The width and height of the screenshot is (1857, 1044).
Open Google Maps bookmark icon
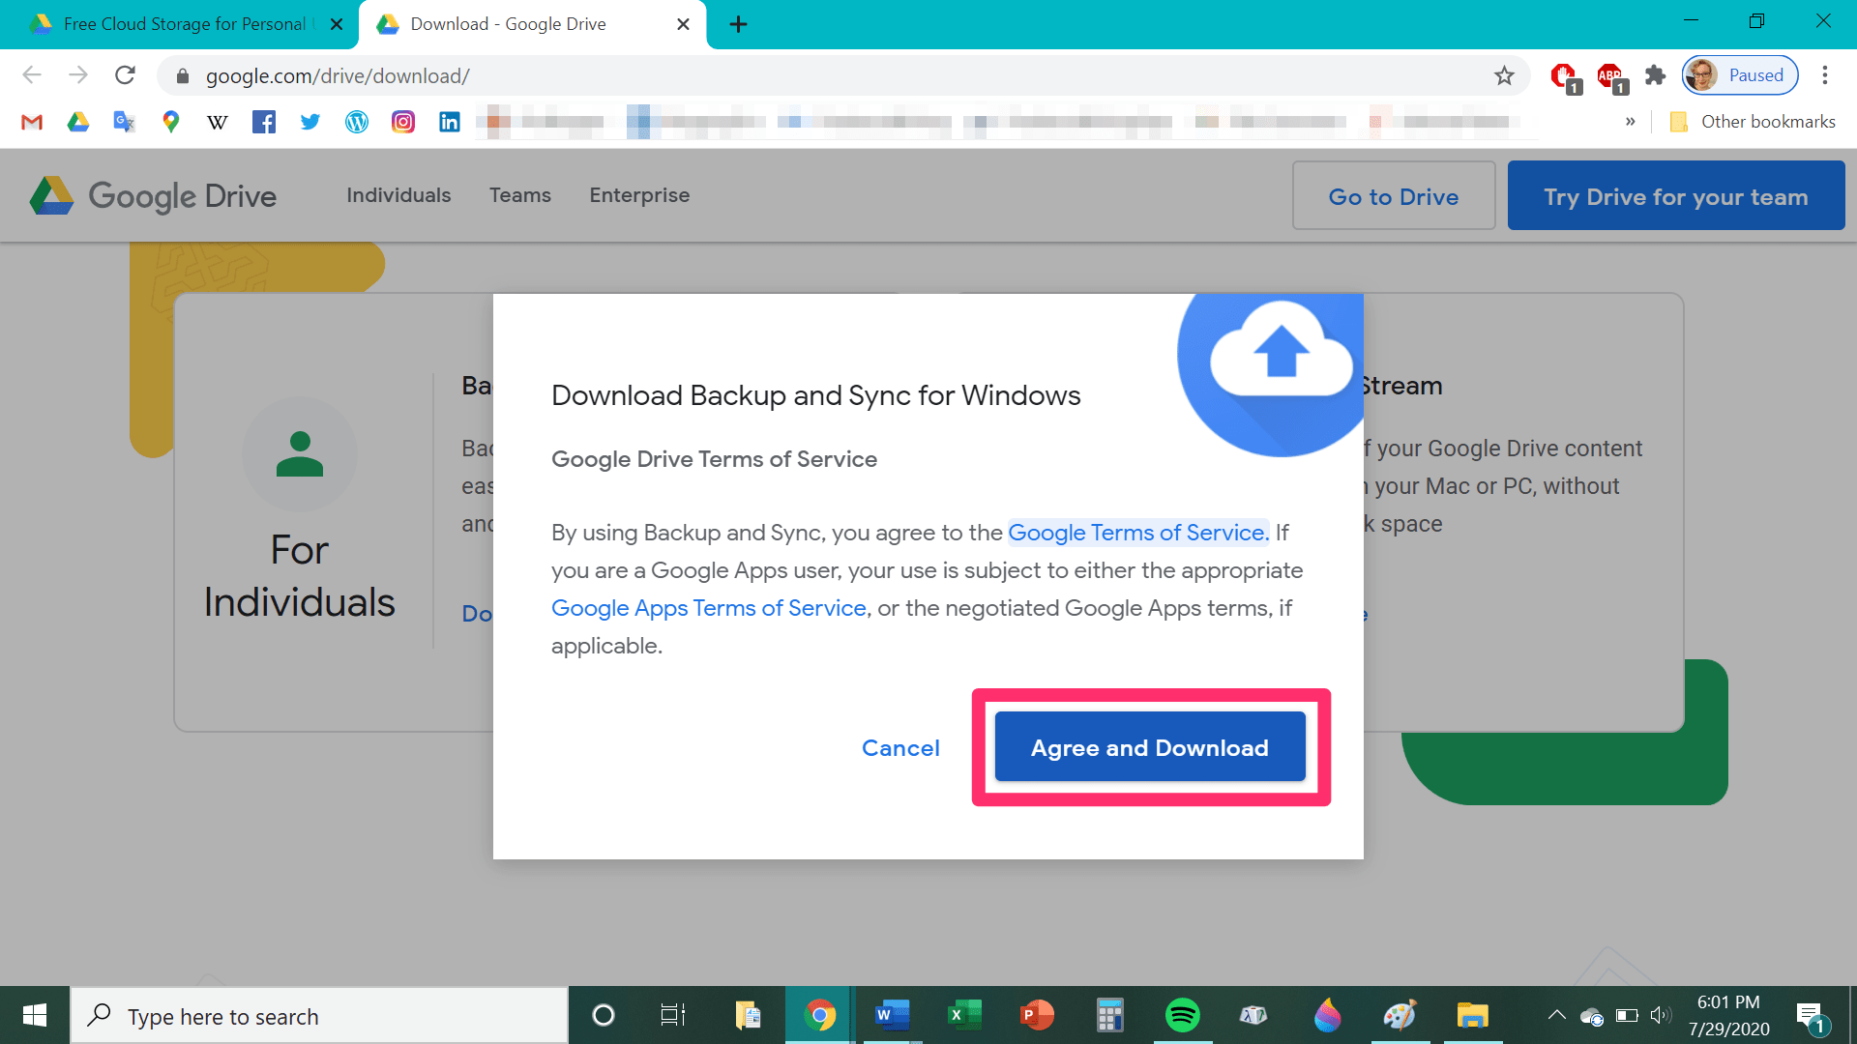(x=171, y=122)
